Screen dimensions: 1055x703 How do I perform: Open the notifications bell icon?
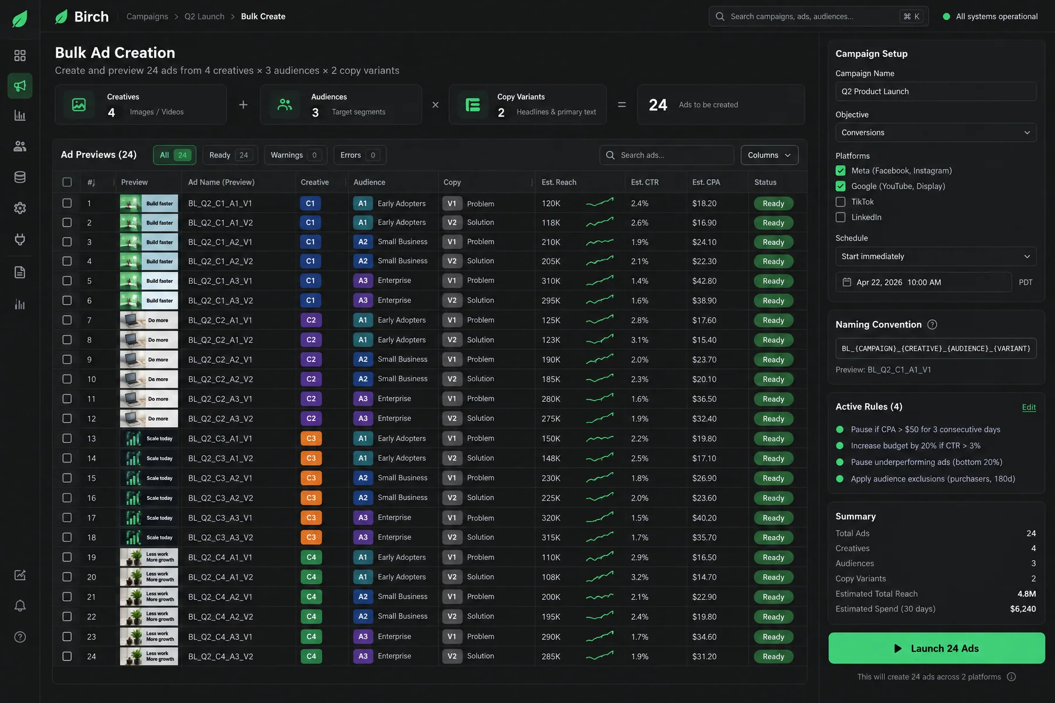click(x=20, y=606)
